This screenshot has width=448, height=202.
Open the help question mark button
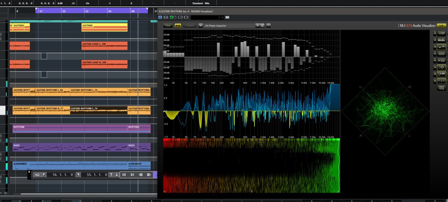tap(268, 26)
